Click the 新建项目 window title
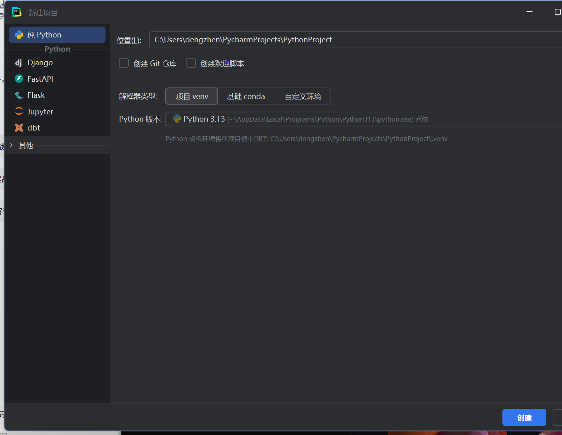Viewport: 562px width, 435px height. (x=43, y=13)
